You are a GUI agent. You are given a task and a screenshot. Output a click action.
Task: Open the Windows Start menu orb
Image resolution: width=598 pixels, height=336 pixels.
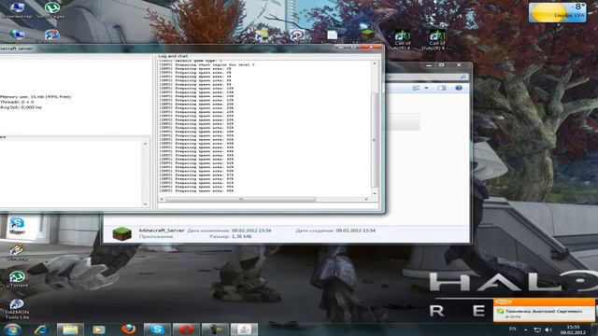[12, 329]
